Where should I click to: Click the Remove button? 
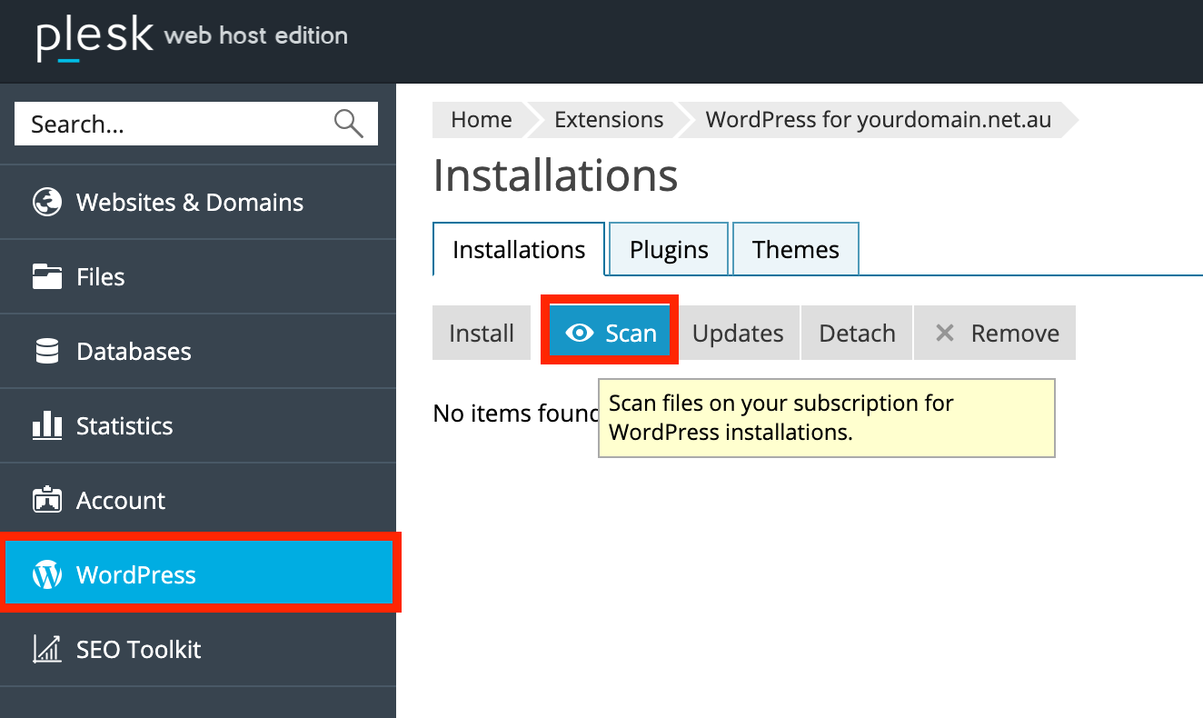(996, 334)
